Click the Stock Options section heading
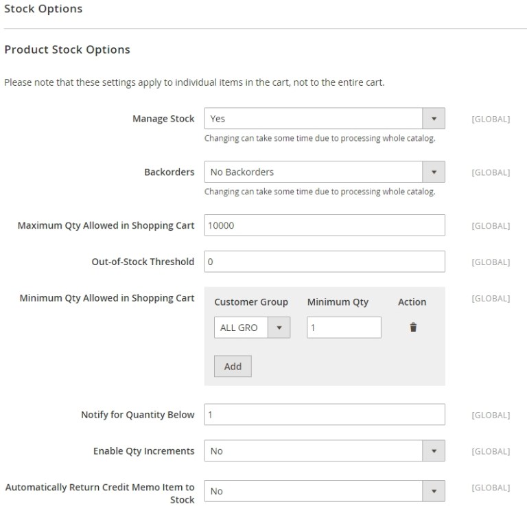 (x=43, y=9)
